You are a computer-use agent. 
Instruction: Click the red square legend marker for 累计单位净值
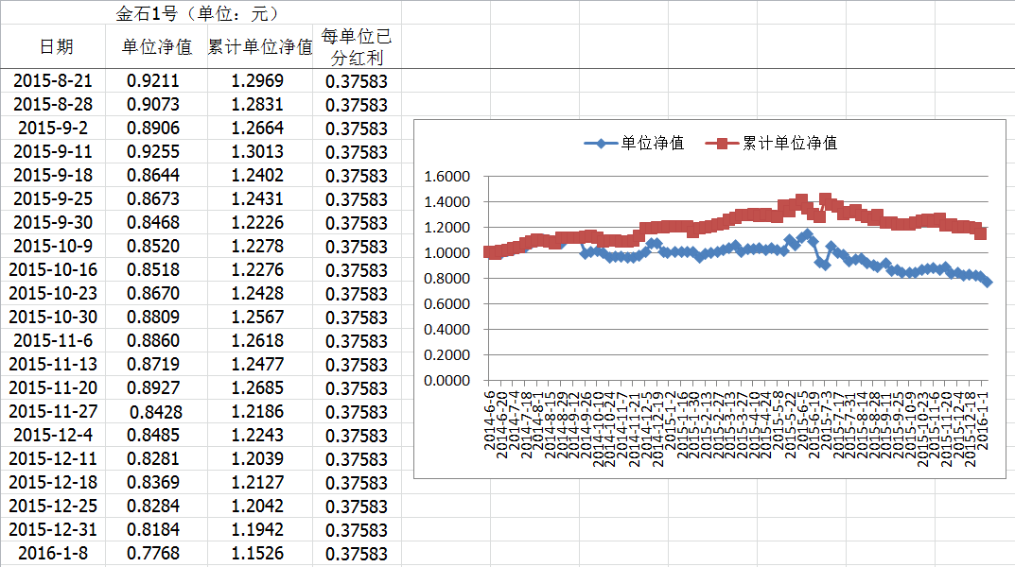pos(722,144)
